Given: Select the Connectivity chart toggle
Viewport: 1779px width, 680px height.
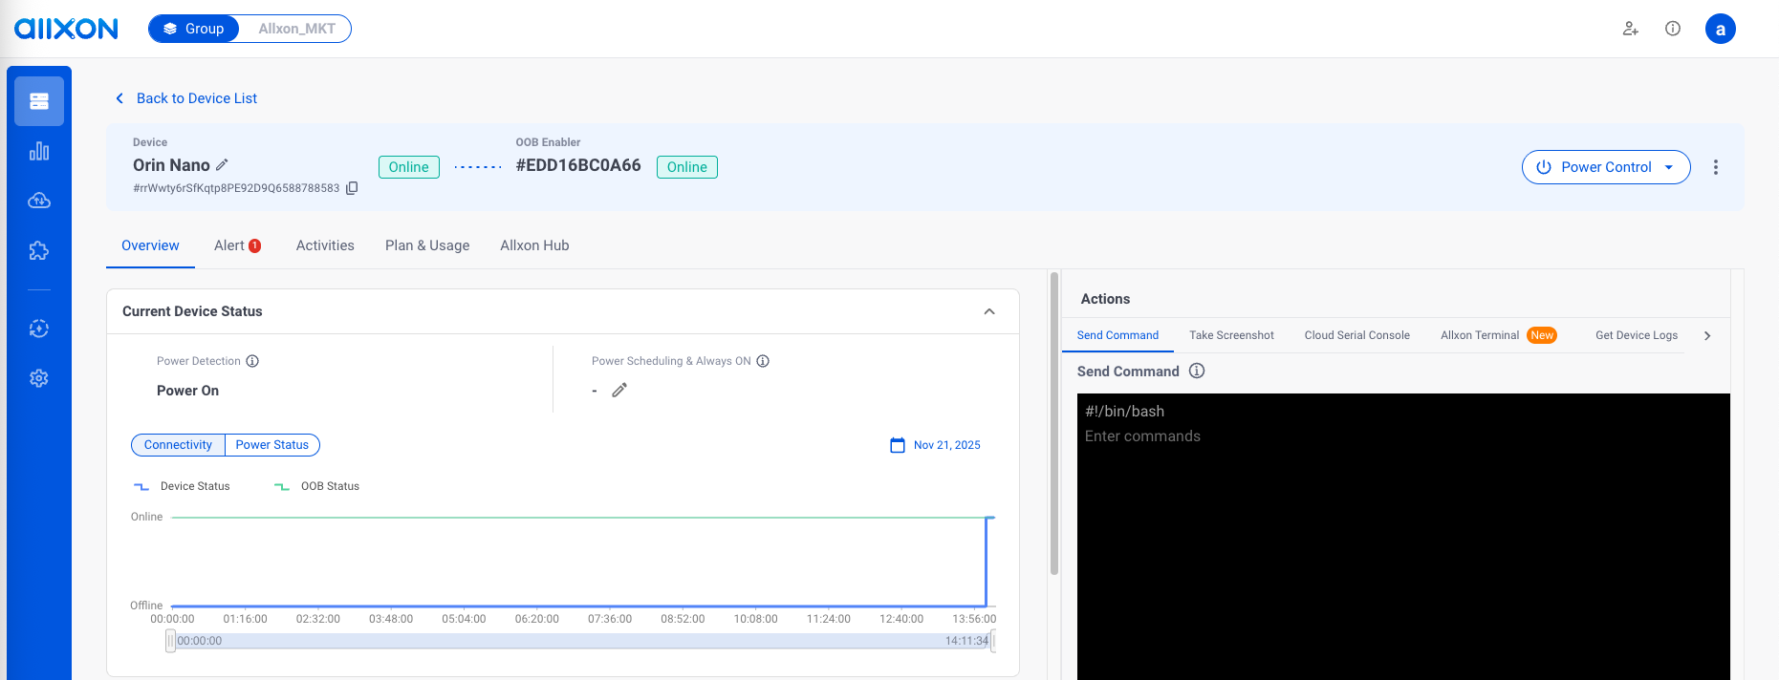Looking at the screenshot, I should click(x=178, y=445).
